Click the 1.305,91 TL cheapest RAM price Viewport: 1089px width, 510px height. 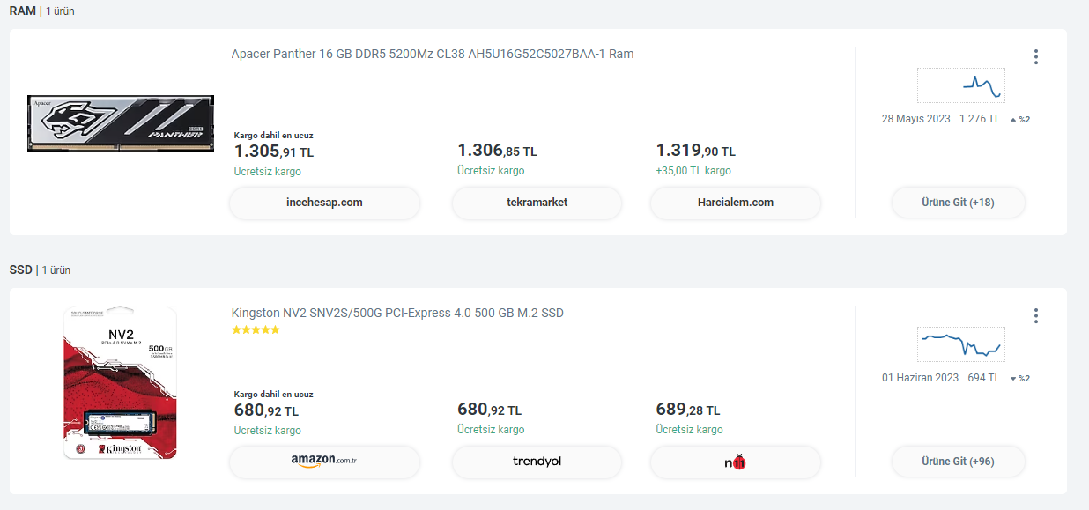coord(274,152)
